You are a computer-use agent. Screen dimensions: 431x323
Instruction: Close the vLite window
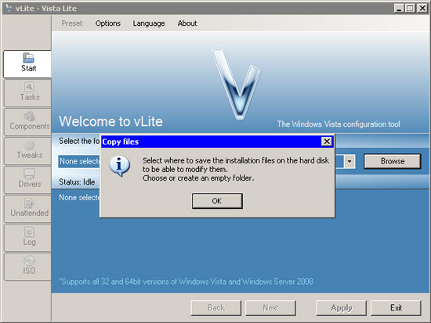[422, 9]
